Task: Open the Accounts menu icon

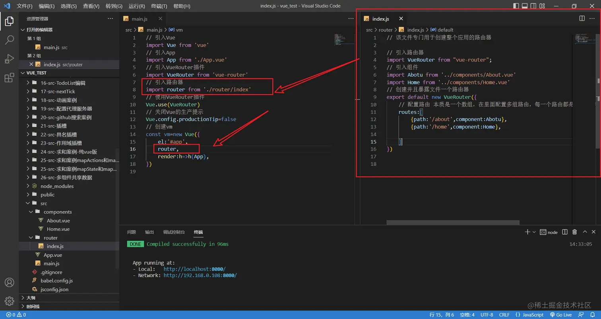Action: point(9,282)
